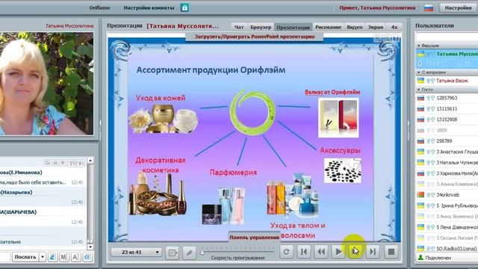Click the blue person icon beside send
The width and height of the screenshot is (478, 269).
click(x=52, y=257)
